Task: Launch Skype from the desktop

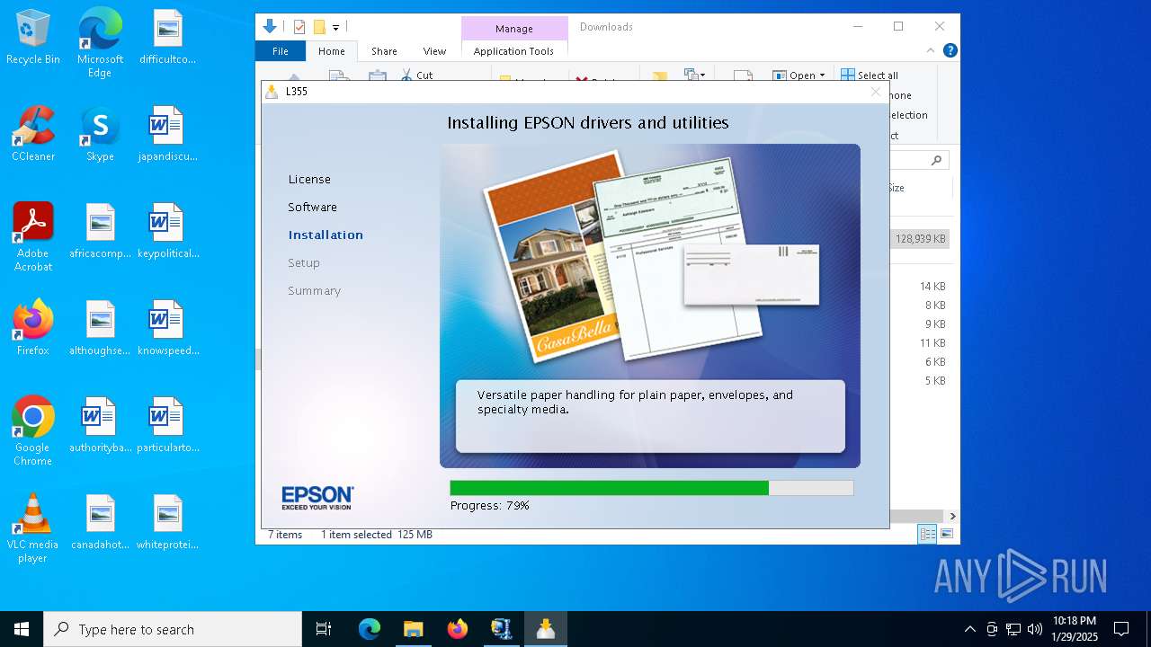Action: click(100, 135)
